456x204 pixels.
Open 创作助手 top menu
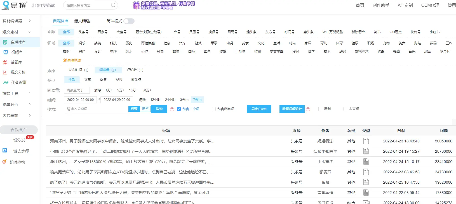coord(381,5)
